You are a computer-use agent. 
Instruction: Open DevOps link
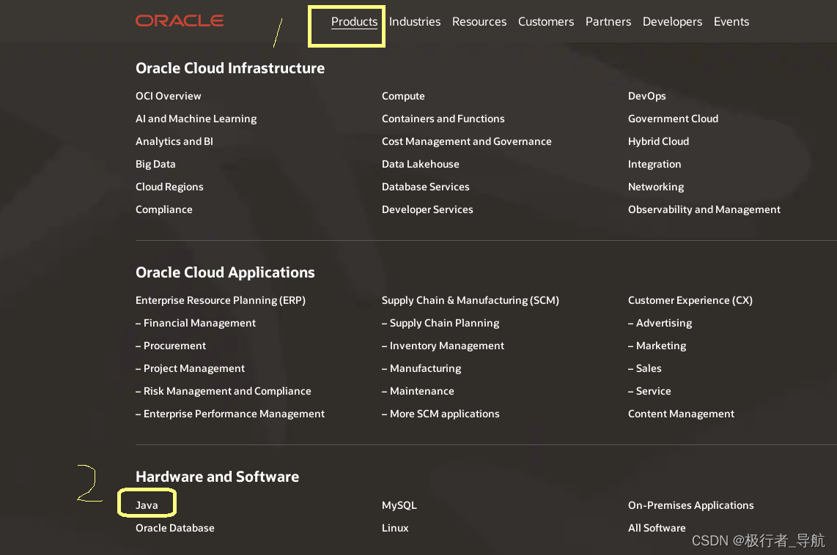pos(647,96)
